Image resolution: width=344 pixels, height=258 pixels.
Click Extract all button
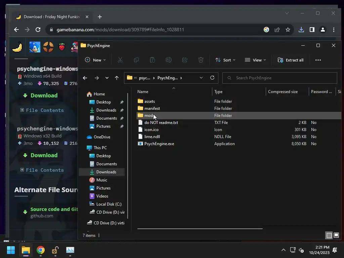[x=291, y=60]
